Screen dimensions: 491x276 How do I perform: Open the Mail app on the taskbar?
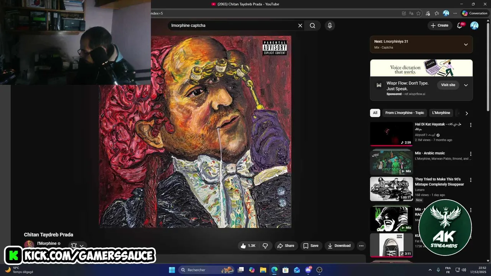click(x=297, y=270)
